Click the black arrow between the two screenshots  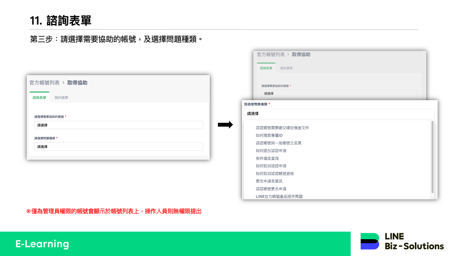click(225, 125)
